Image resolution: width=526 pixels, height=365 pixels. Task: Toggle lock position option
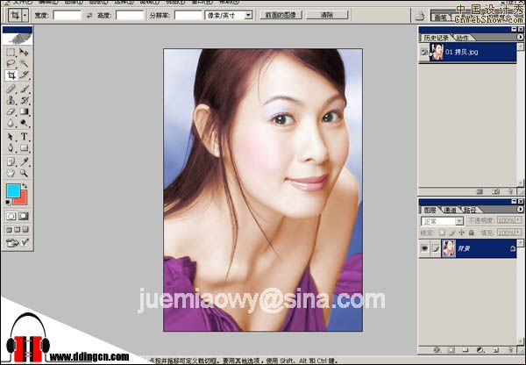pos(462,233)
